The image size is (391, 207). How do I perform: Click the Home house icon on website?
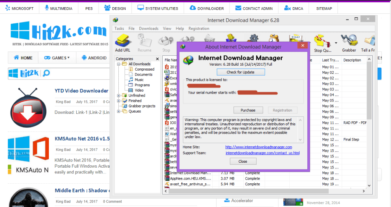pyautogui.click(x=16, y=58)
